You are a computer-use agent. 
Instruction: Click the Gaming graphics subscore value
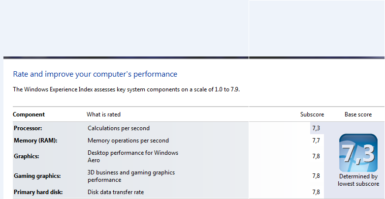click(x=316, y=176)
